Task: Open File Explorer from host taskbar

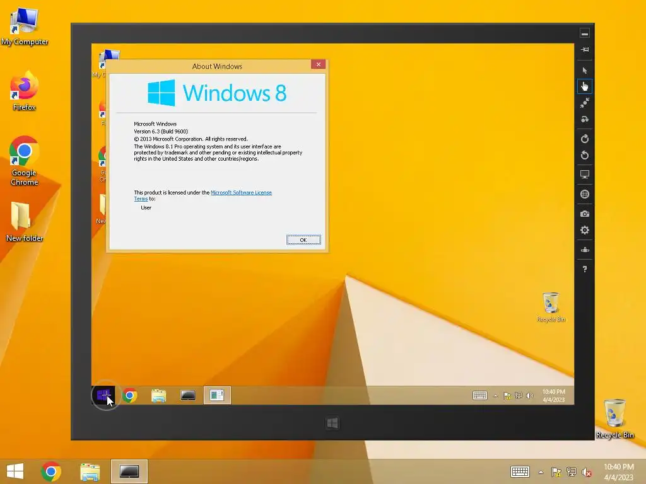Action: pyautogui.click(x=90, y=471)
